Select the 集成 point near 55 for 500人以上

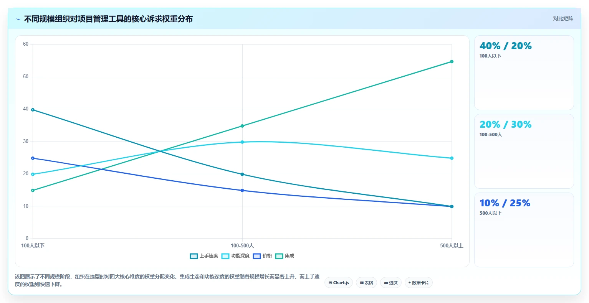[452, 61]
